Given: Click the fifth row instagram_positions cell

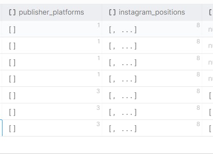Looking at the screenshot, I should (152, 95).
